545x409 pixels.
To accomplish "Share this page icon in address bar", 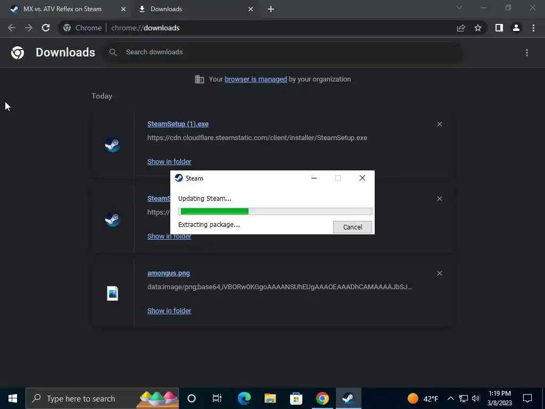I will [x=461, y=28].
